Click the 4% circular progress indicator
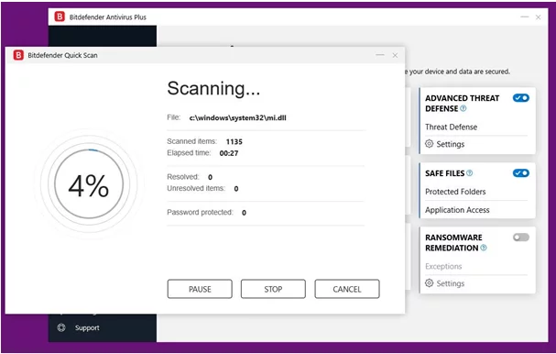The width and height of the screenshot is (556, 354). [x=89, y=184]
